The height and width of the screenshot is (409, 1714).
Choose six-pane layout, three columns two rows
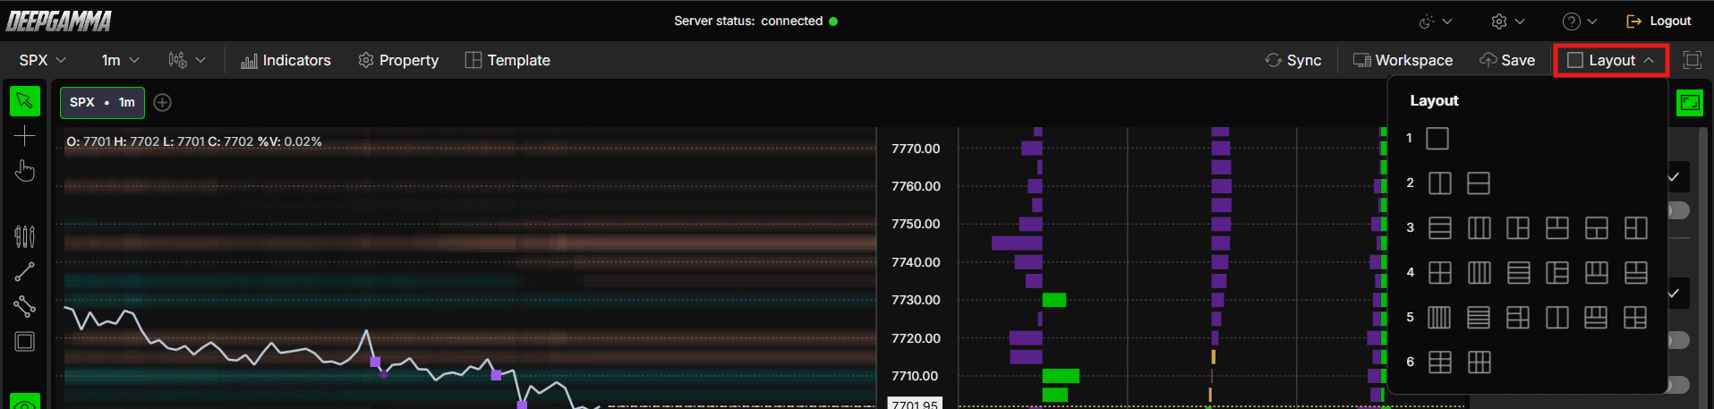[1479, 362]
